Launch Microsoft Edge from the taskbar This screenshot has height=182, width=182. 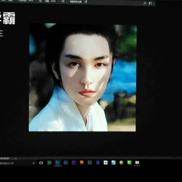pyautogui.click(x=98, y=163)
